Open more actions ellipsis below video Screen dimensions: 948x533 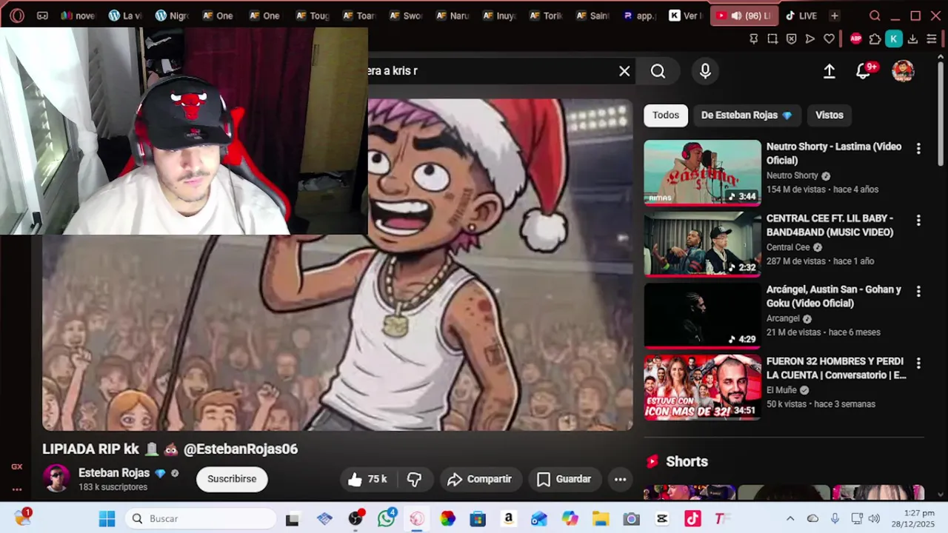[621, 480]
